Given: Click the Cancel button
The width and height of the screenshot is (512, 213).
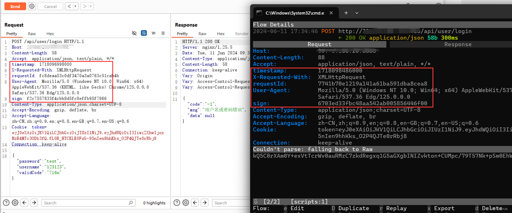Looking at the screenshot, I should click(x=50, y=6).
